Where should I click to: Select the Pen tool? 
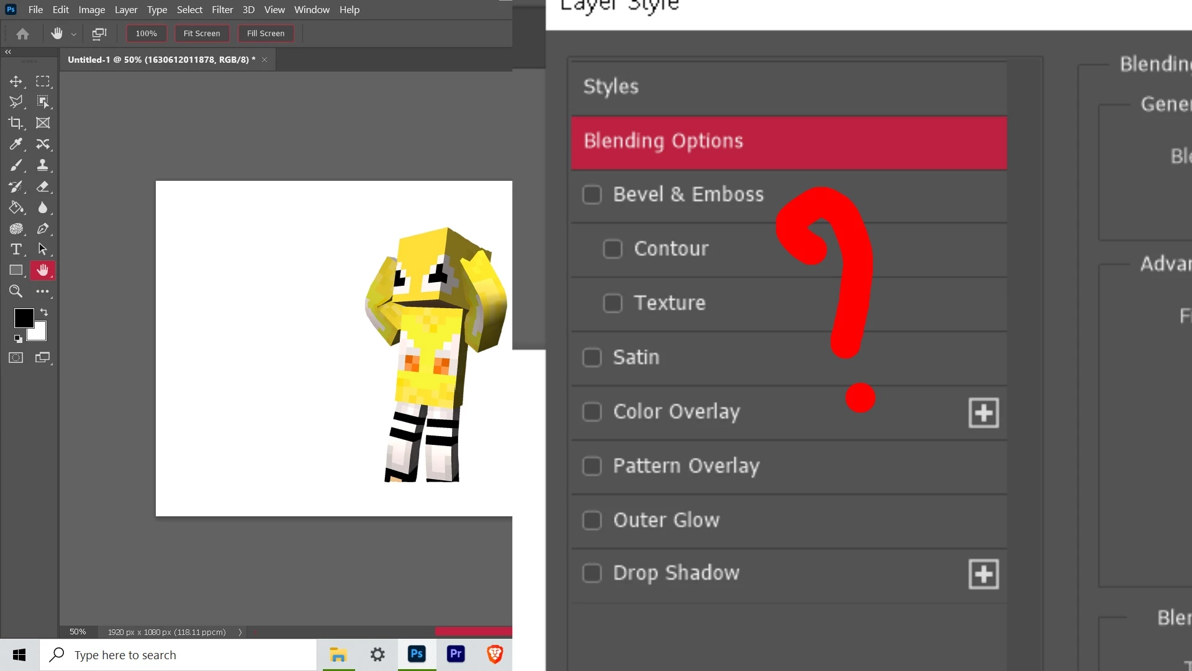tap(42, 229)
